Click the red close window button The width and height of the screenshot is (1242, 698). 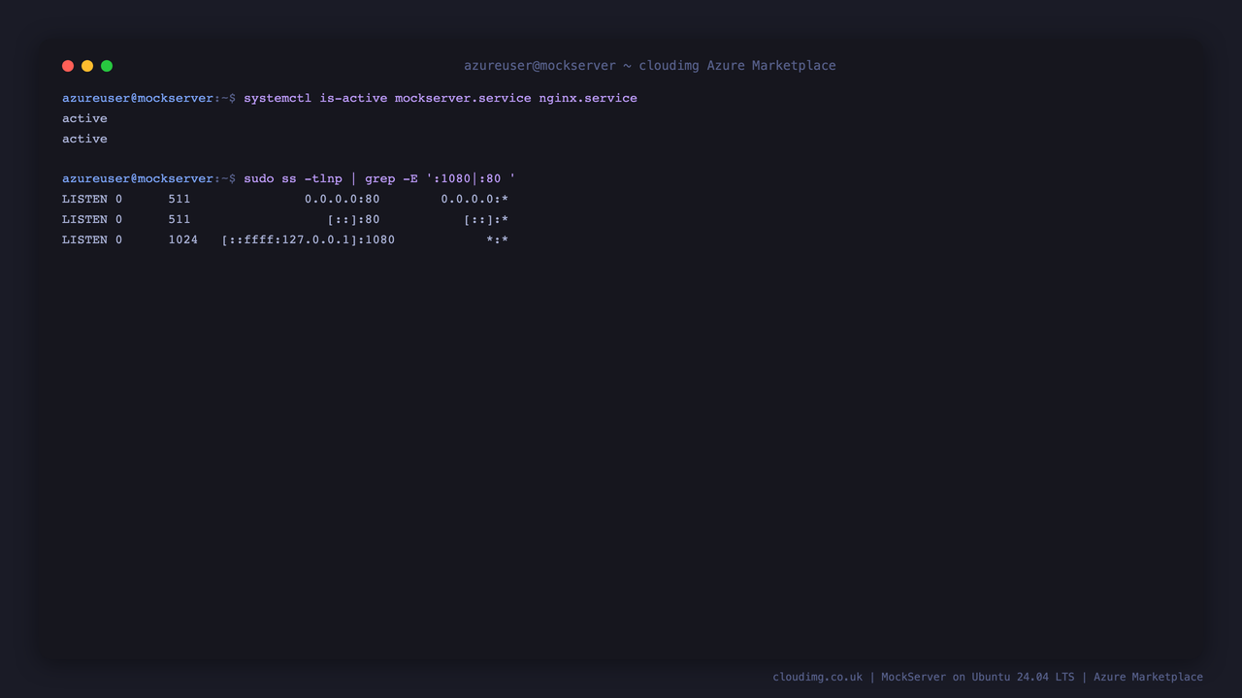point(68,66)
